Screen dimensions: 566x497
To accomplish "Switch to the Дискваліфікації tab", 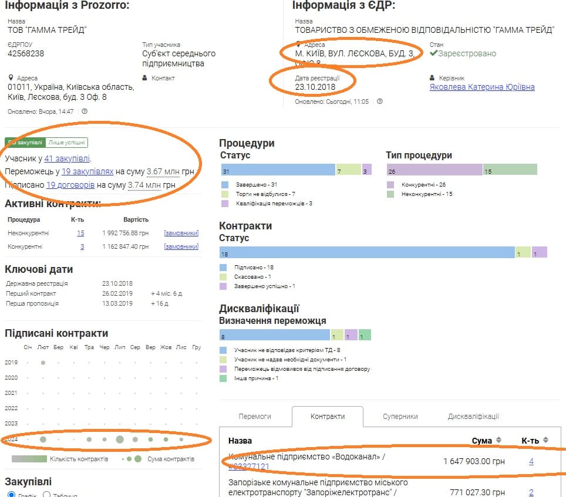I will pos(473,416).
